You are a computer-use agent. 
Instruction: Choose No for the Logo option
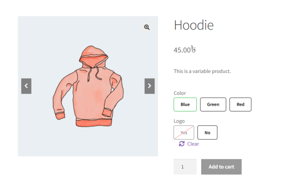[x=207, y=133]
